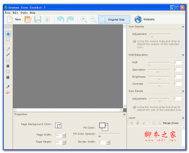Click the Page Background Color swatch
Screen dimensions: 189x153
[x=58, y=125]
